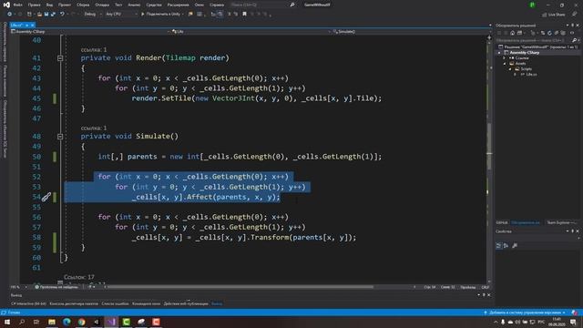Click the refresh icon in Solution Explorer
Image resolution: width=583 pixels, height=328 pixels.
pyautogui.click(x=549, y=33)
